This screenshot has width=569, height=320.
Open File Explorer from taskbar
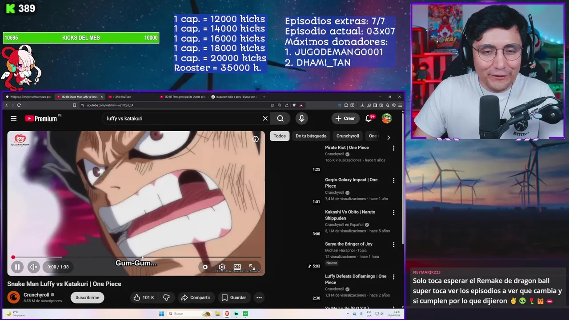(219, 314)
